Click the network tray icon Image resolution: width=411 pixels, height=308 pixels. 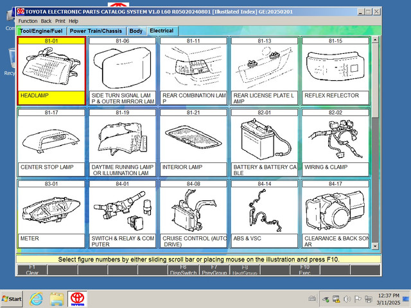tap(369, 299)
